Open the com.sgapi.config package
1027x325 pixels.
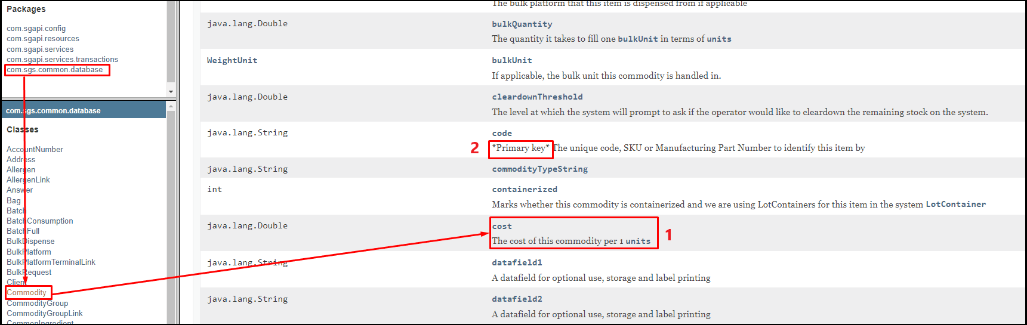point(36,28)
